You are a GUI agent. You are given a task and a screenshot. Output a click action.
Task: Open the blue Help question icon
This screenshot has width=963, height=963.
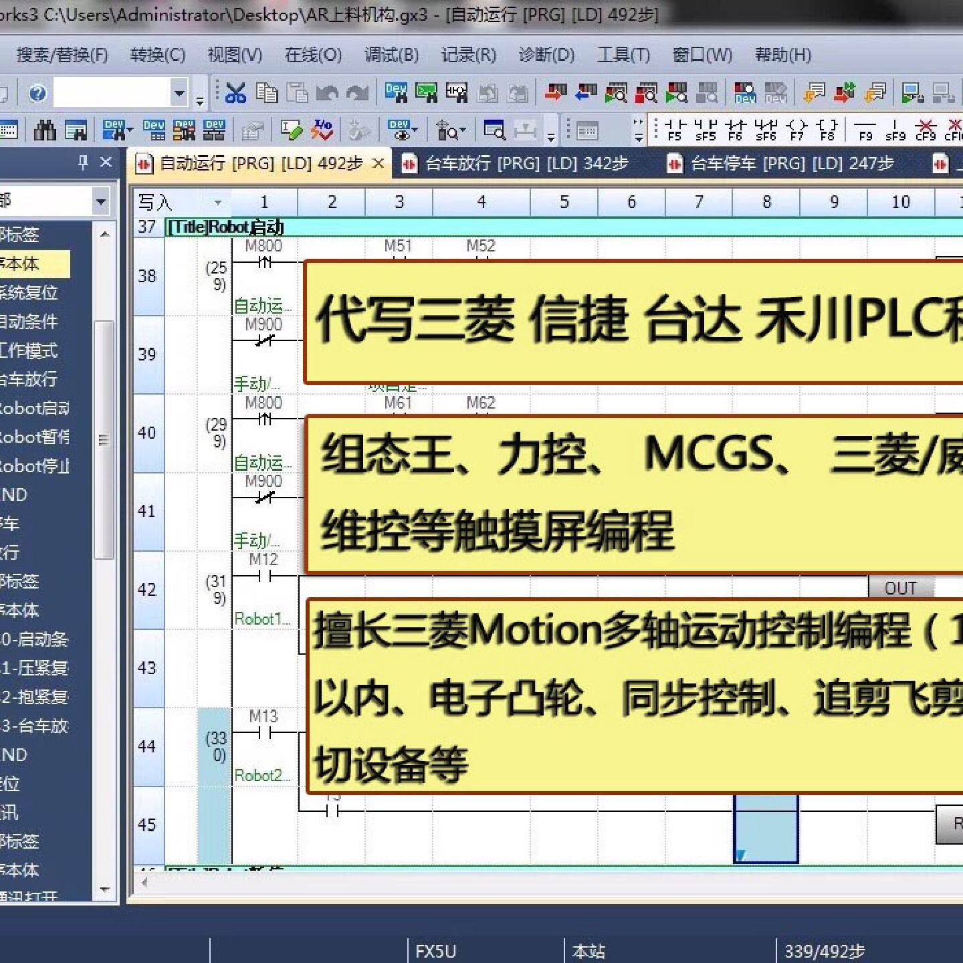(x=37, y=93)
